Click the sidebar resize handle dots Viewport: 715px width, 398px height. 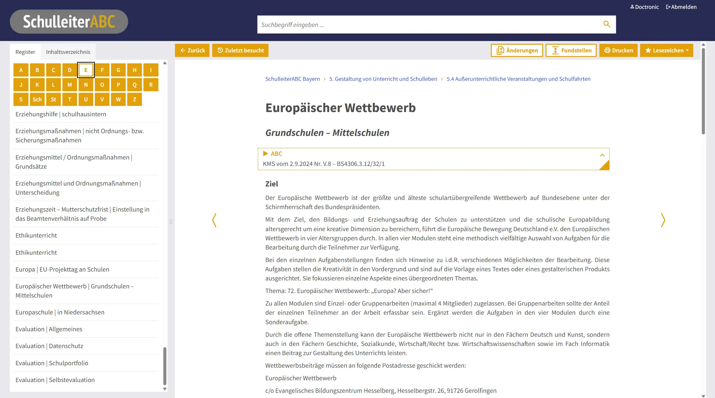tap(171, 221)
